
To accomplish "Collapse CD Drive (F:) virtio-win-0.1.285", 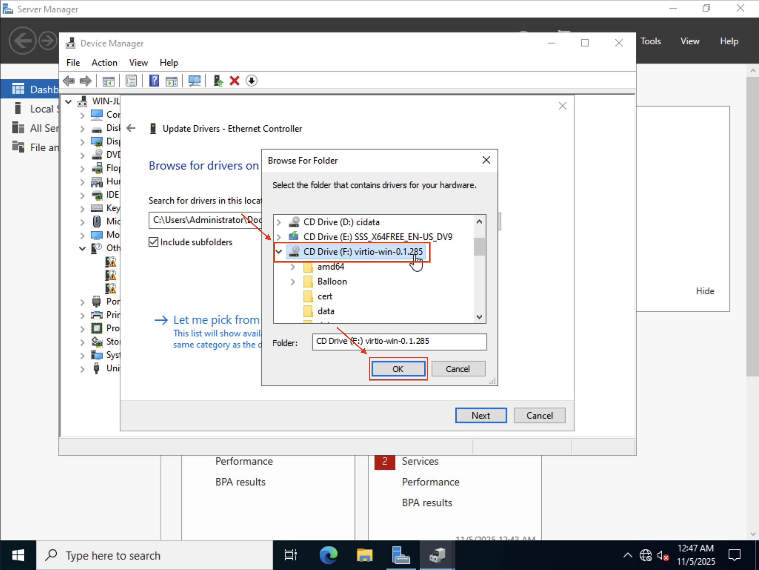I will (x=279, y=251).
